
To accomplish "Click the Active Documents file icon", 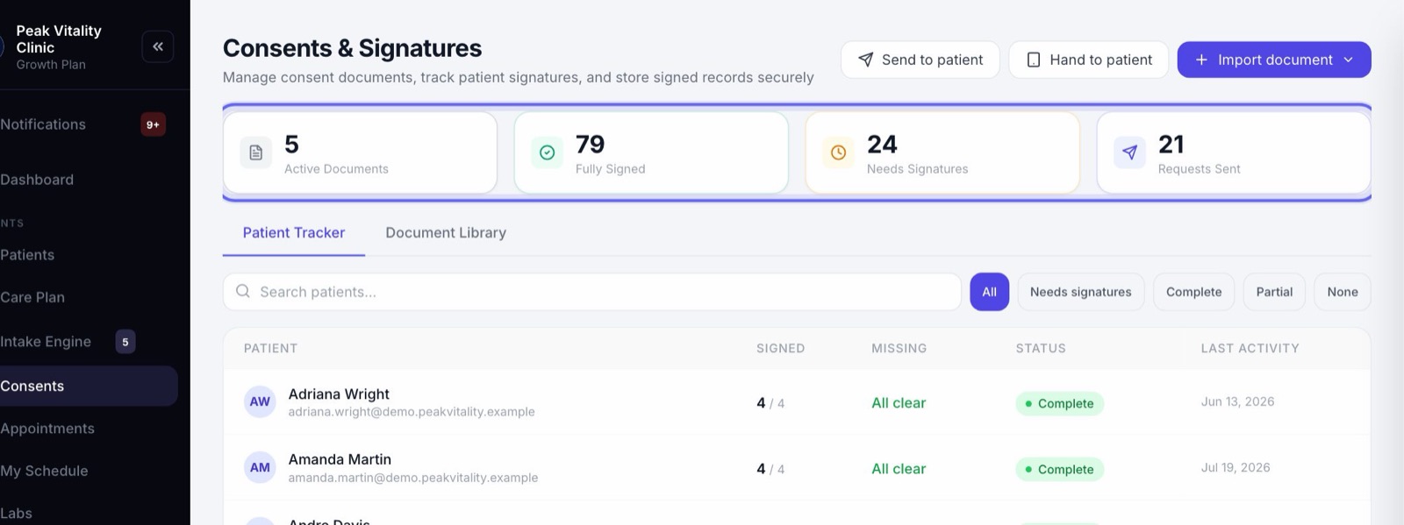I will [x=256, y=153].
